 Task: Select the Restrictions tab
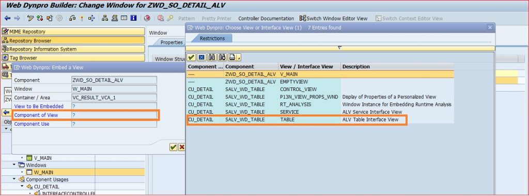tap(212, 38)
